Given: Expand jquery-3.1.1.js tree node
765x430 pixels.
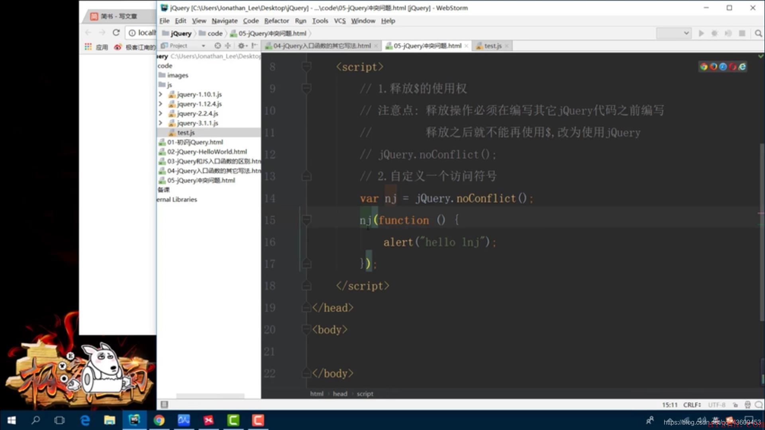Looking at the screenshot, I should pyautogui.click(x=160, y=123).
